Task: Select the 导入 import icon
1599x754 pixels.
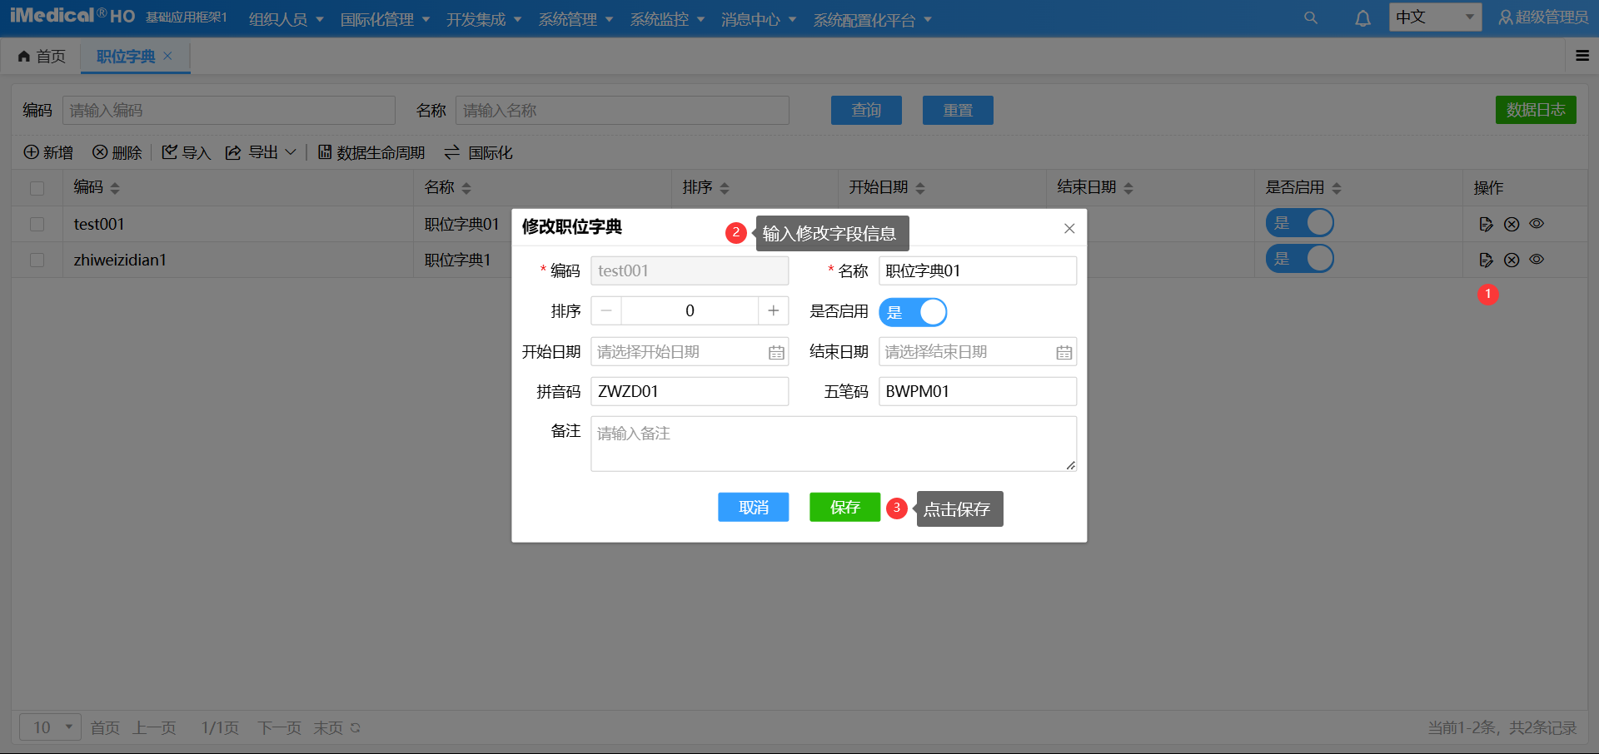Action: pyautogui.click(x=170, y=152)
